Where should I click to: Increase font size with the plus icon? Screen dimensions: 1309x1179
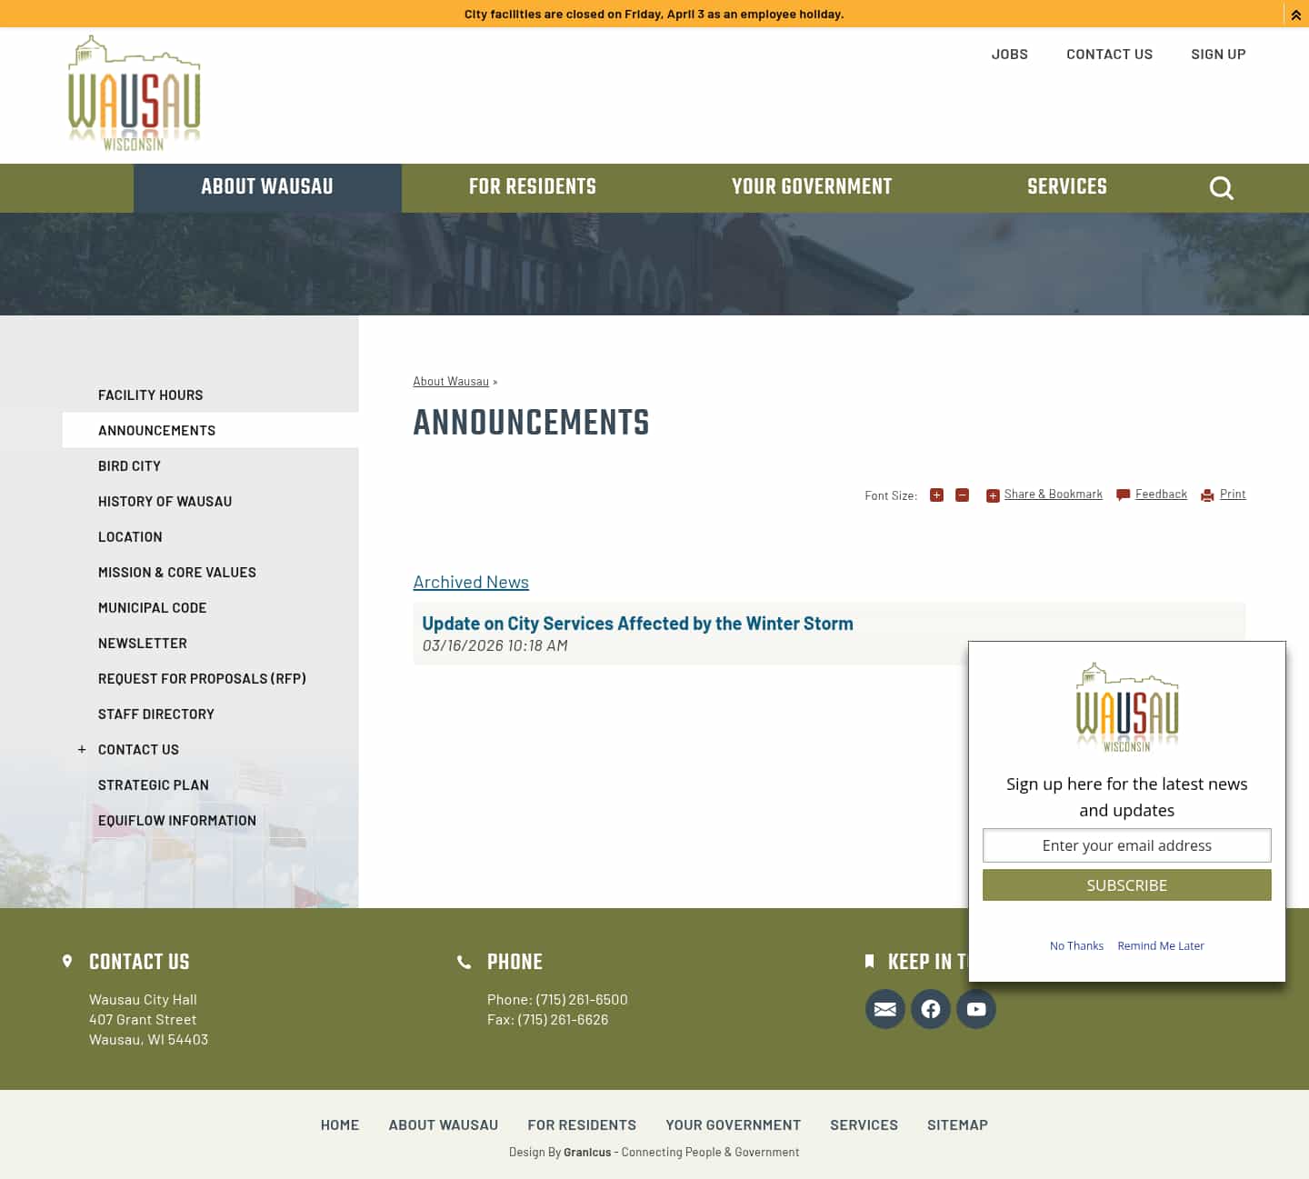point(936,495)
